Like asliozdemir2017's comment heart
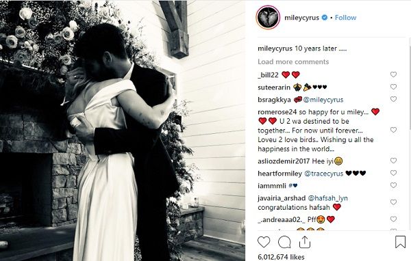The width and height of the screenshot is (411, 261). [x=393, y=161]
